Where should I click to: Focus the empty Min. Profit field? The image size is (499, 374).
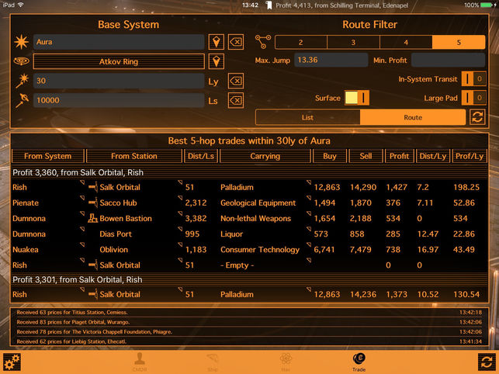click(448, 60)
